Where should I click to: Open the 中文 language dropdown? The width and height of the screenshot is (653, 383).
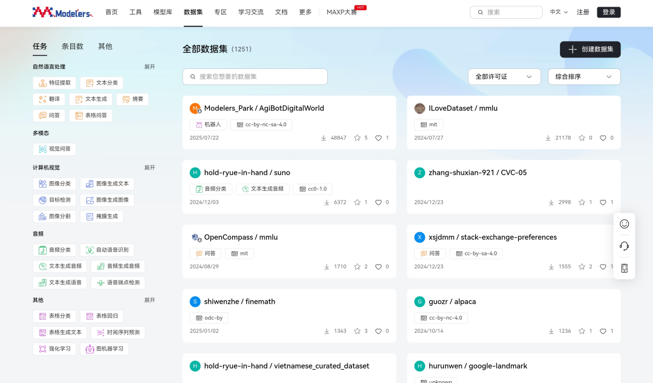coord(559,12)
